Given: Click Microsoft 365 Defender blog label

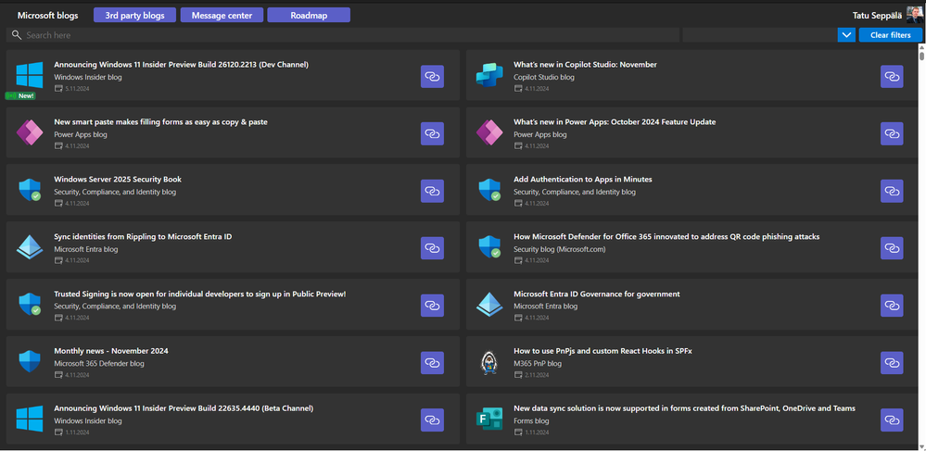Looking at the screenshot, I should click(99, 364).
